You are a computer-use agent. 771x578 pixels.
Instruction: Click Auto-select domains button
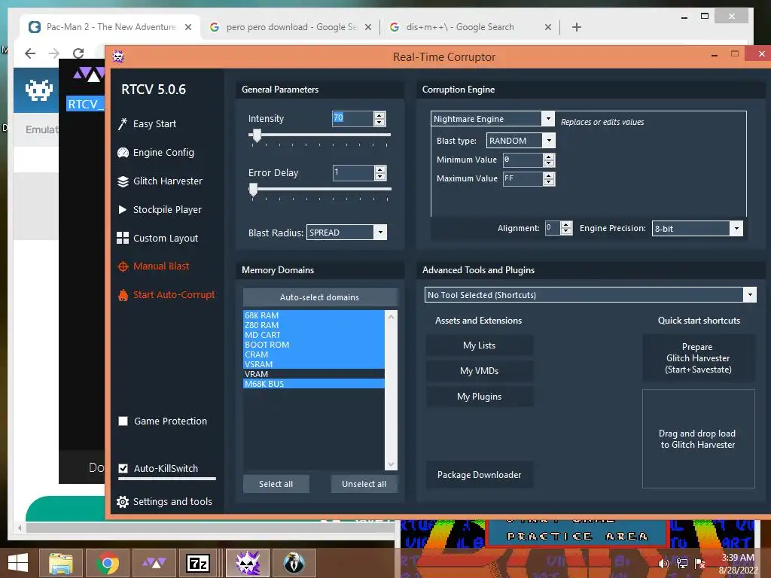[x=319, y=297]
